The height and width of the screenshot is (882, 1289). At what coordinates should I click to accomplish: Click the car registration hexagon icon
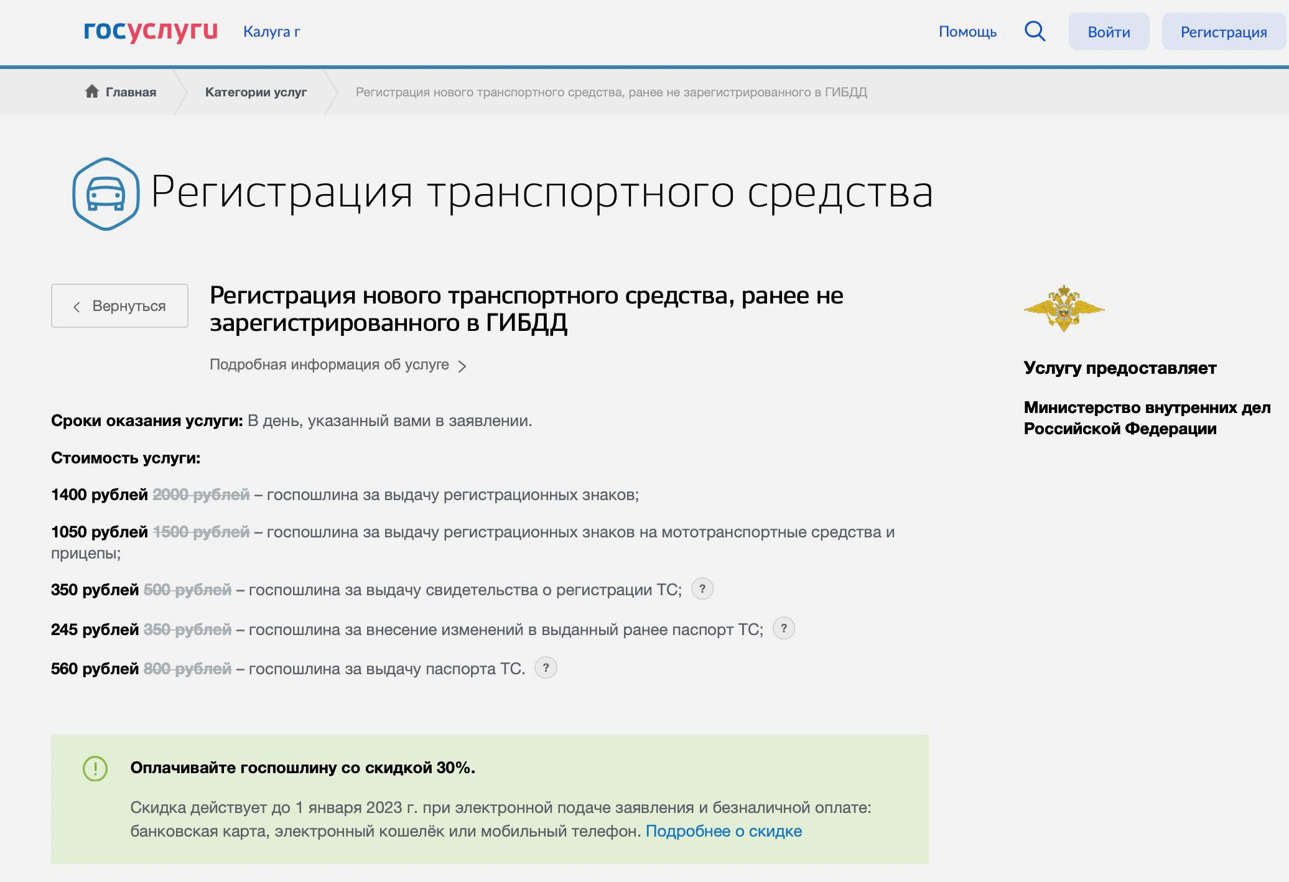[106, 193]
